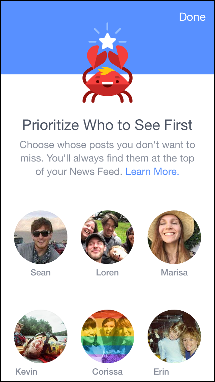This screenshot has width=215, height=382.
Task: Tap the white star above the crab
Action: click(107, 41)
